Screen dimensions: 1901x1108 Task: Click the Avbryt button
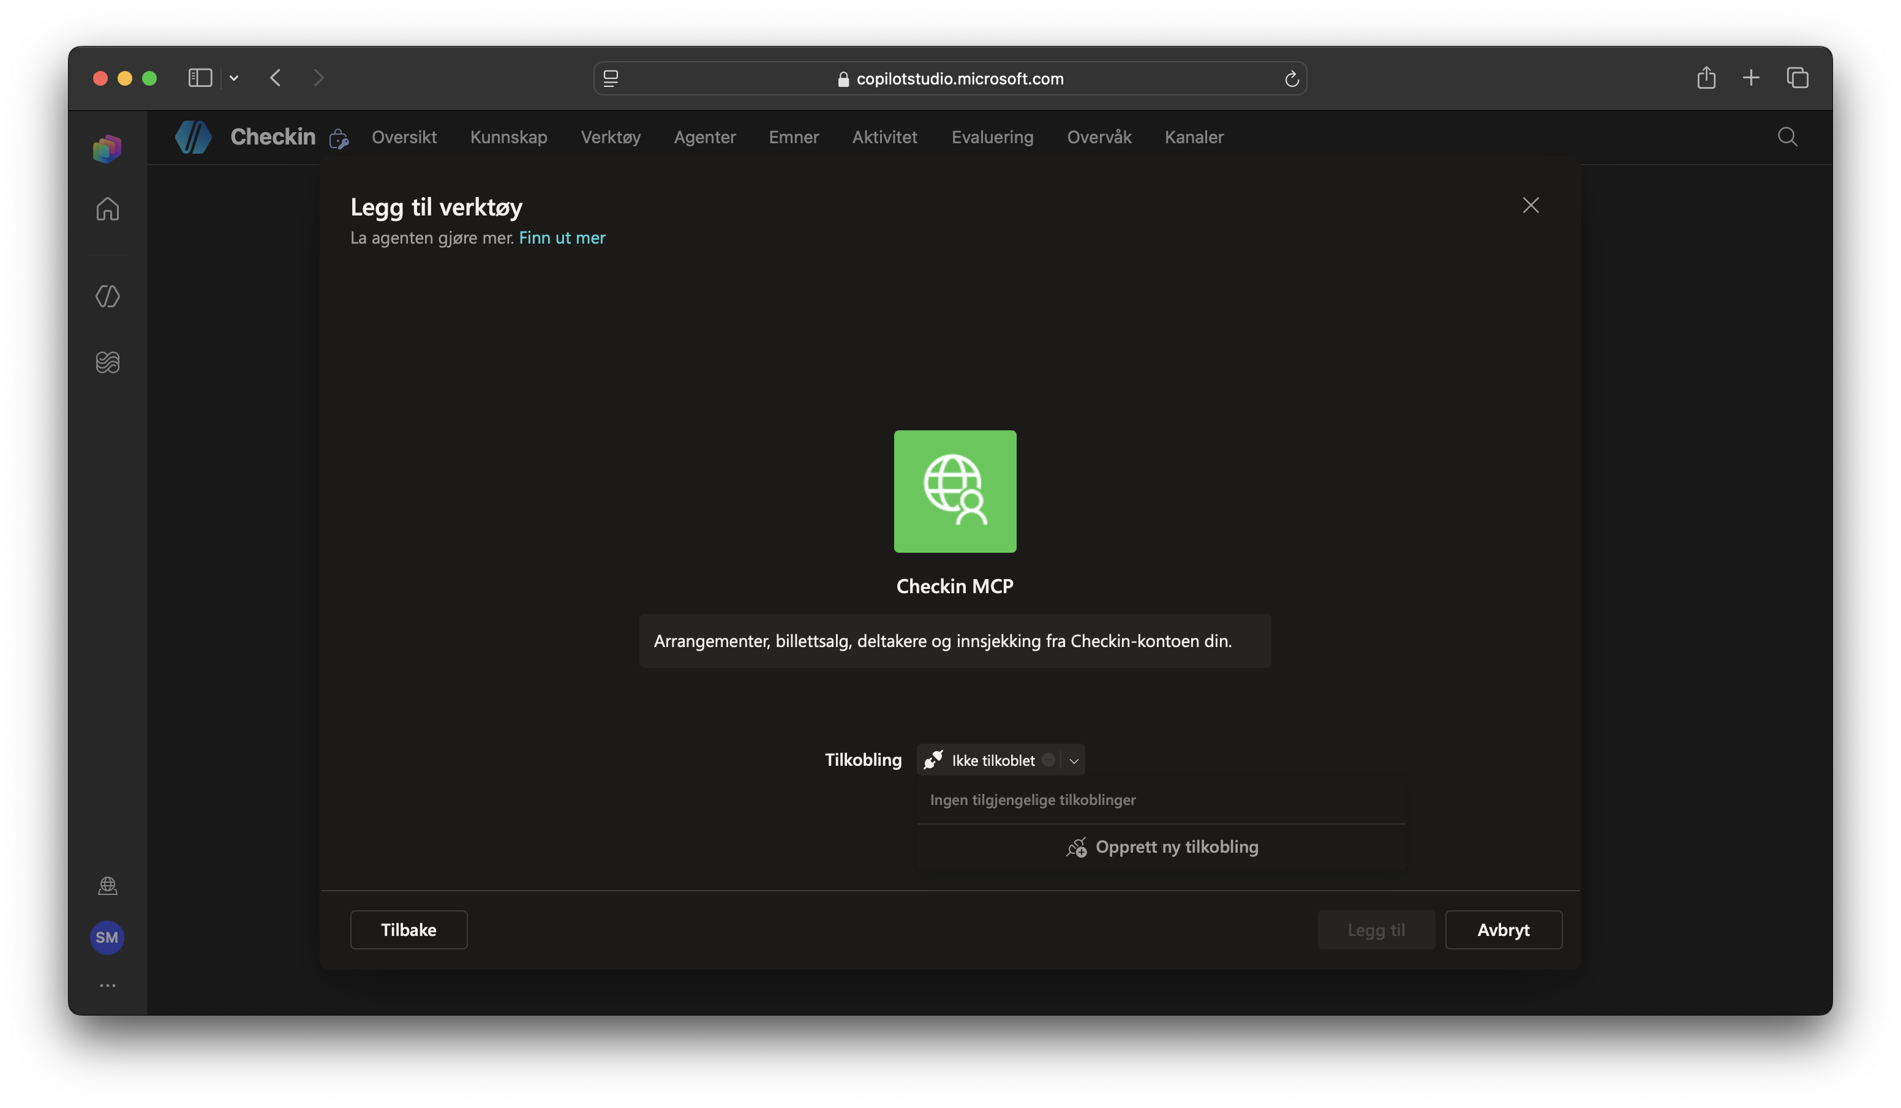pos(1504,930)
